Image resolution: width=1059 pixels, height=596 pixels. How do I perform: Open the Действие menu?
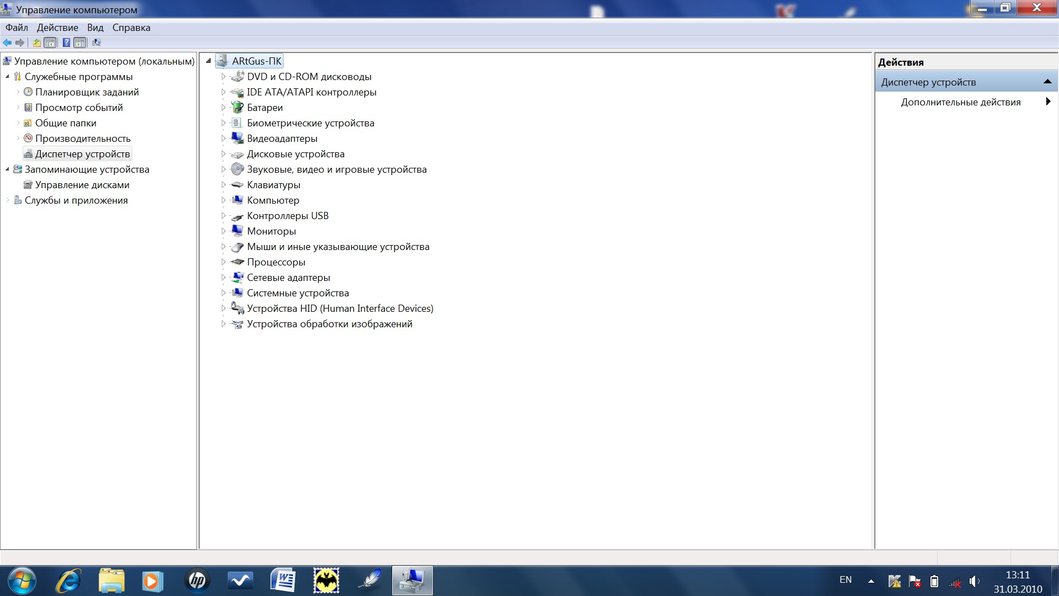[57, 28]
